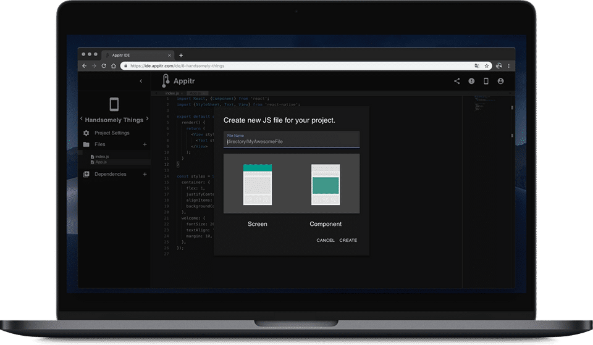Image resolution: width=593 pixels, height=345 pixels.
Task: Open the user account icon
Action: pos(500,81)
